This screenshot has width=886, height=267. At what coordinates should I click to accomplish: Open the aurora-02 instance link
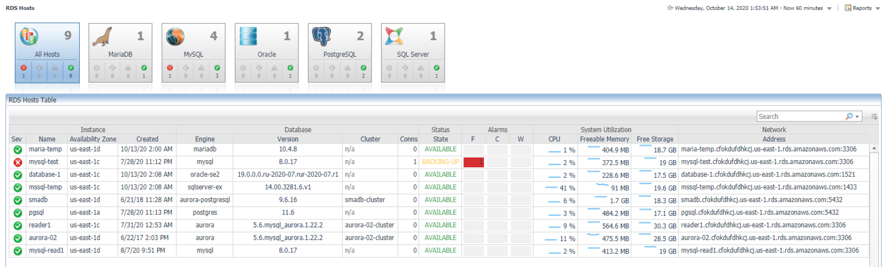pos(43,238)
